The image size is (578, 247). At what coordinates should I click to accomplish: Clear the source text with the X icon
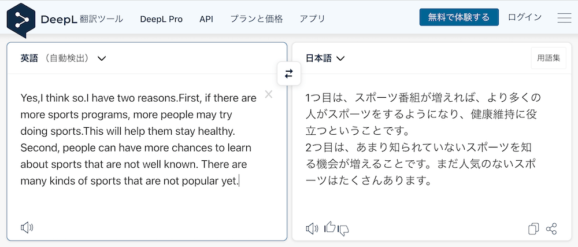click(268, 94)
